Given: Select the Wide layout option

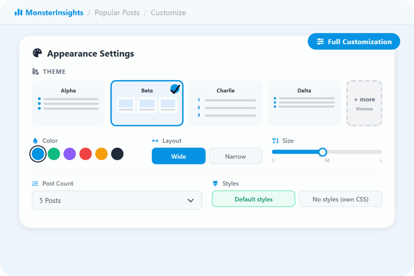Looking at the screenshot, I should [x=178, y=156].
